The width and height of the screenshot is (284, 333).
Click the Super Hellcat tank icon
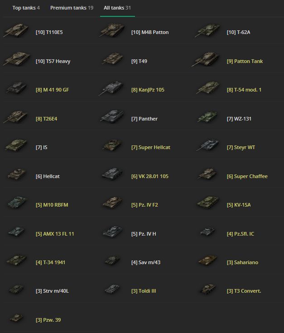click(112, 145)
